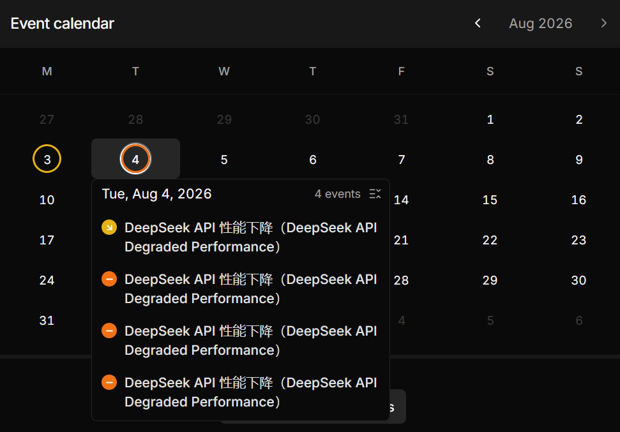
Task: Click the Aug 2026 month label
Action: click(x=541, y=24)
